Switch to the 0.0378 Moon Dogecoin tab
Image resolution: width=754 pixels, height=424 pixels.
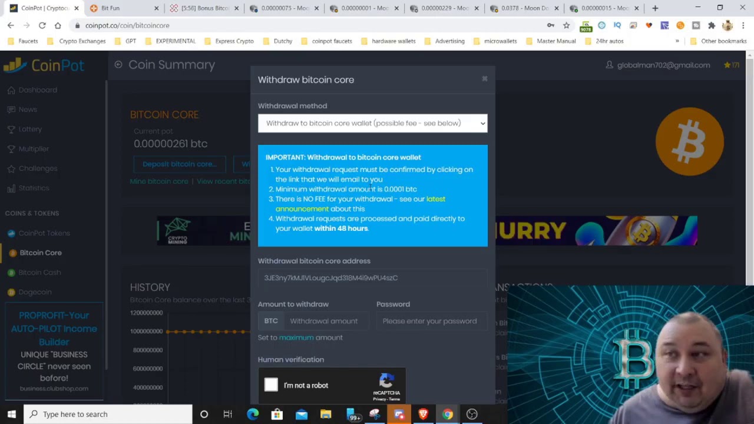[524, 8]
